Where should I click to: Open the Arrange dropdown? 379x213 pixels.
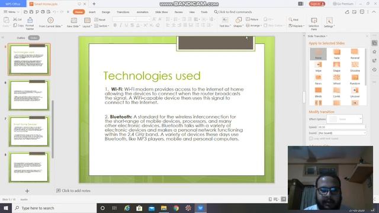tap(253, 25)
